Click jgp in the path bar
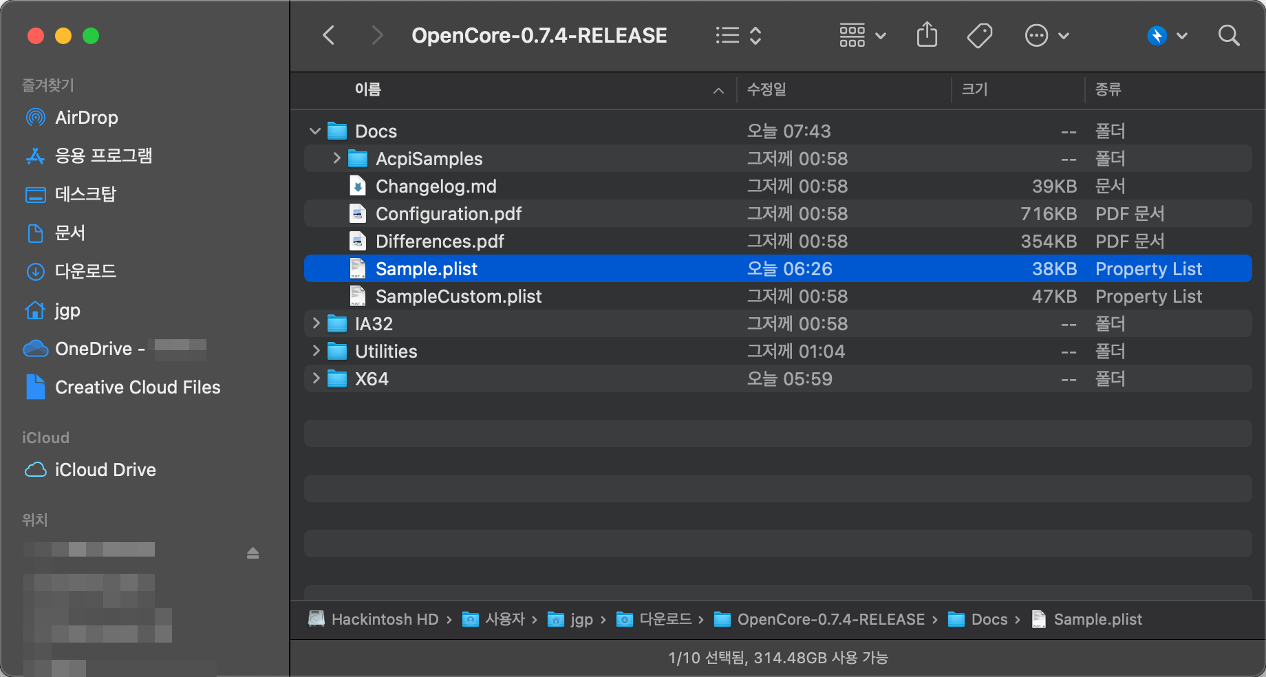Viewport: 1266px width, 677px height. pyautogui.click(x=570, y=619)
